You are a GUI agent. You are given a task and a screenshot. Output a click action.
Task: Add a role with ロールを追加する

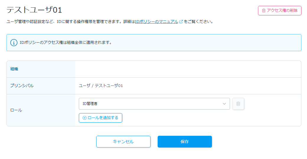[x=100, y=118]
